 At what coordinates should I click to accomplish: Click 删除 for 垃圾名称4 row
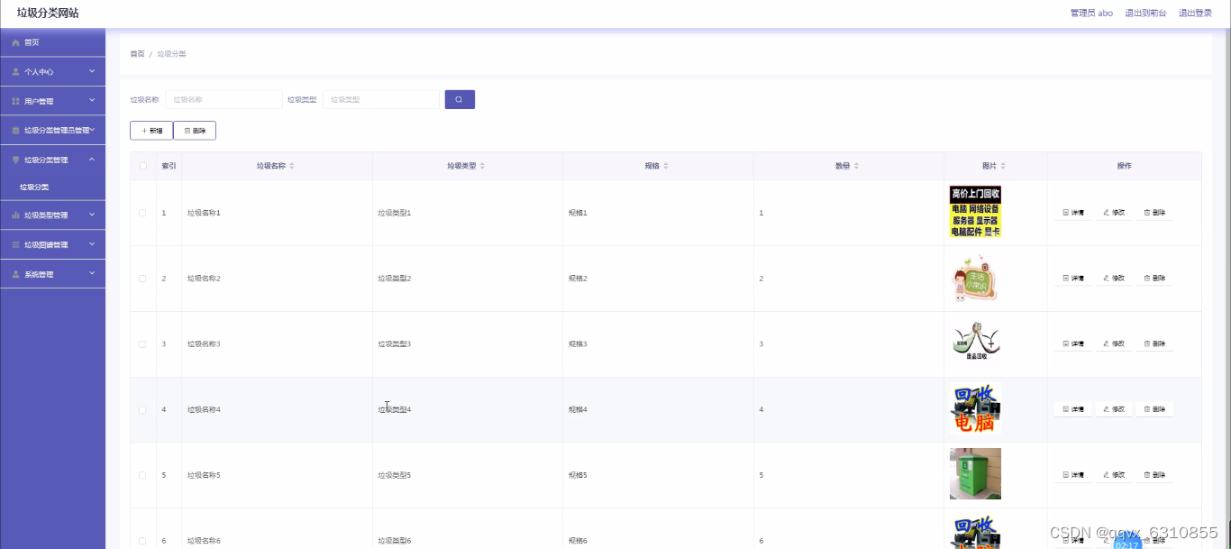click(1154, 409)
